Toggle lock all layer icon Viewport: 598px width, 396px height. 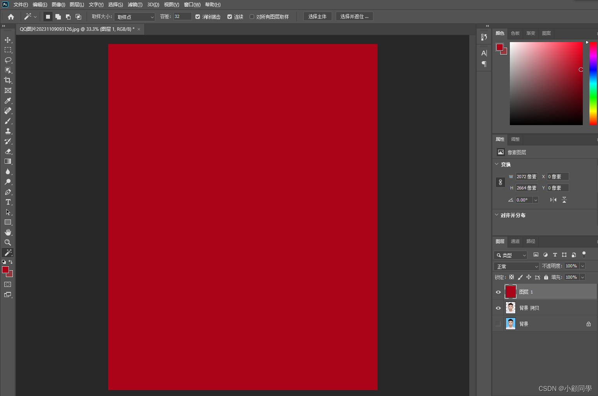pos(546,277)
